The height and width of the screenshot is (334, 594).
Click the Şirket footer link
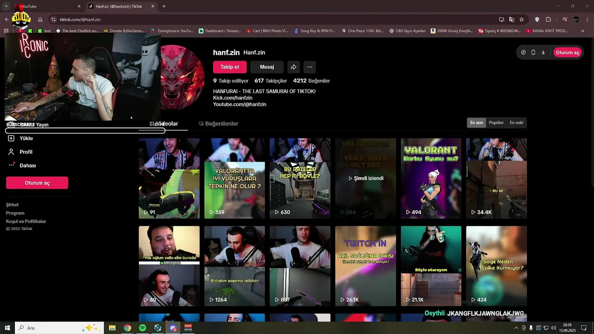pos(13,205)
